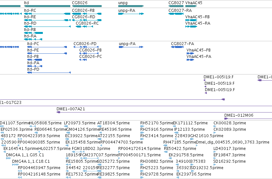Click the teal CG8026 gene bar
This screenshot has width=272, height=179.
pos(87,6)
